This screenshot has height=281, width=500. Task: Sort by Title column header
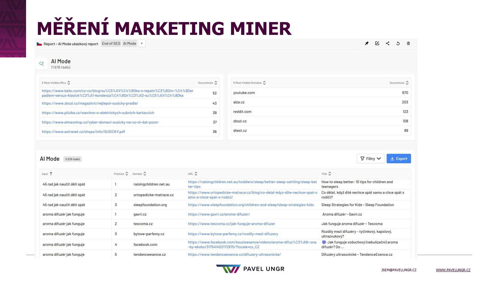[330, 174]
